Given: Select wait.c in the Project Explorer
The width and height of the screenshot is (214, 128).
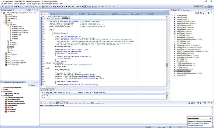Looking at the screenshot, I should pos(11,49).
